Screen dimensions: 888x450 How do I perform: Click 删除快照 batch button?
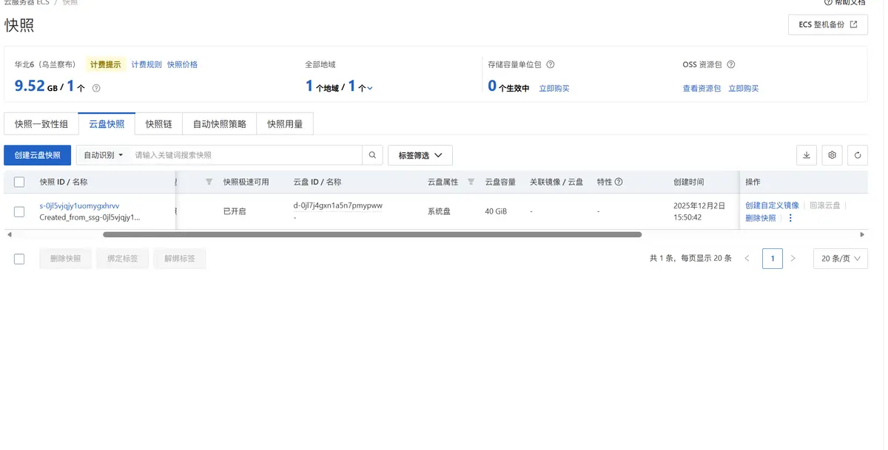tap(65, 259)
